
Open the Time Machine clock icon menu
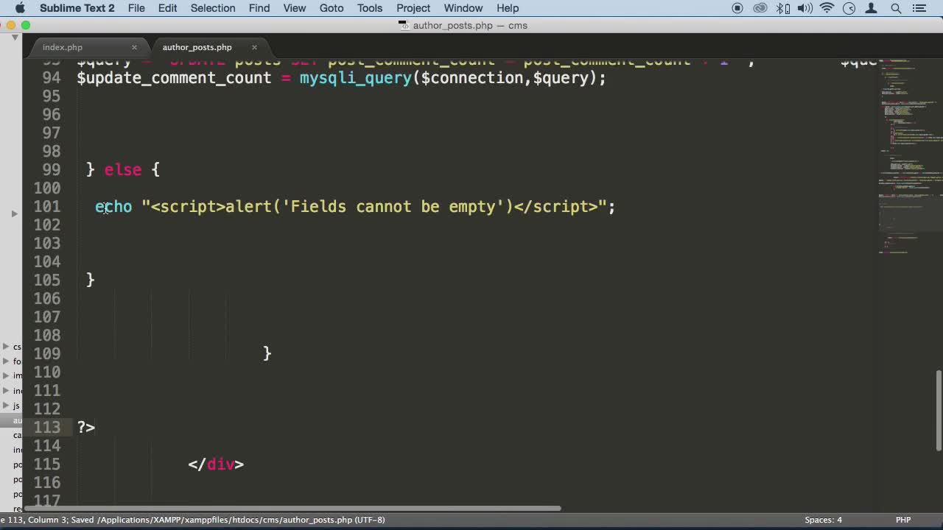pos(849,8)
